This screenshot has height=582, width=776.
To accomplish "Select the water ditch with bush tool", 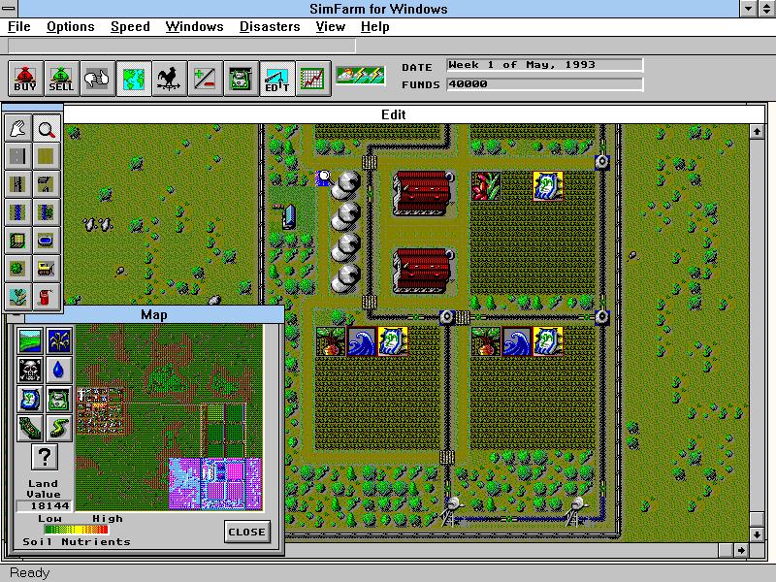I will point(47,212).
